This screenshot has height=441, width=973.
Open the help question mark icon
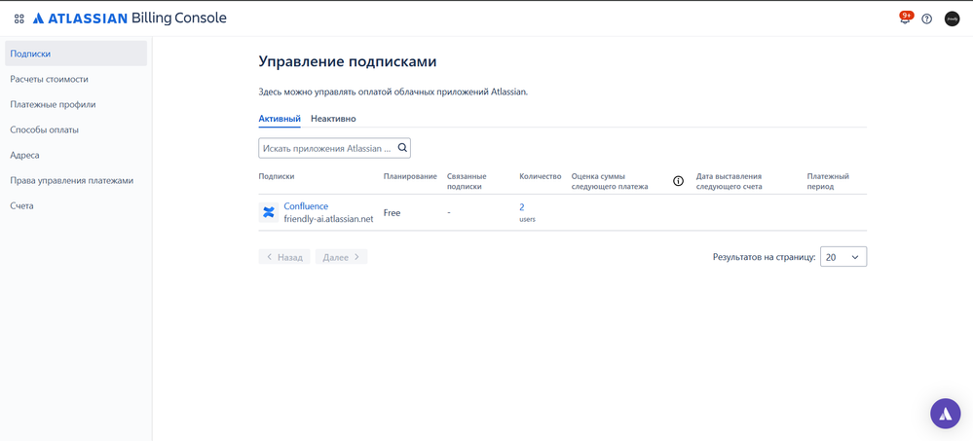(x=926, y=18)
